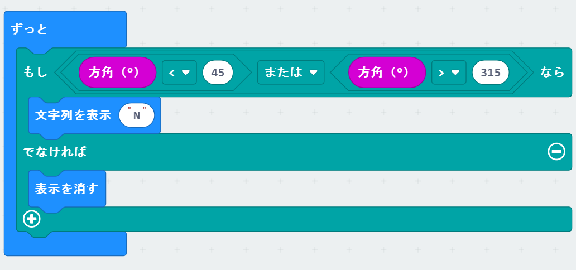Viewport: 576px width, 270px height.
Task: Click the 315 number value field
Action: 490,72
